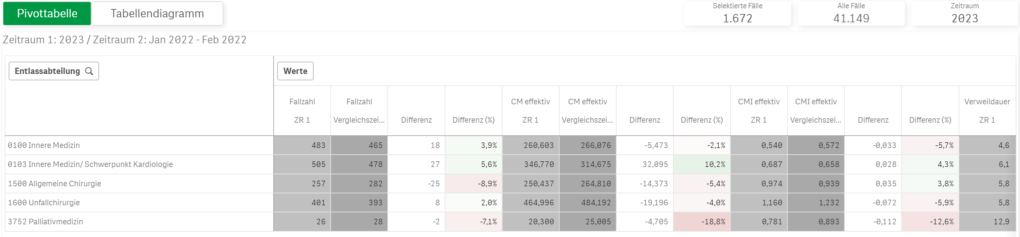Select row 0100 Innere Medizin
The width and height of the screenshot is (1020, 237).
pos(44,145)
